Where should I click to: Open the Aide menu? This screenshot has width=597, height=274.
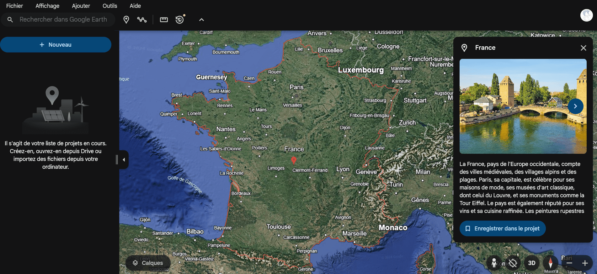(x=135, y=6)
